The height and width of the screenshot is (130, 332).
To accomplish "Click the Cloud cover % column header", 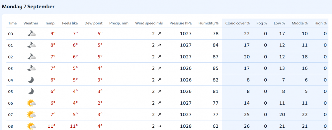I will 238,23.
